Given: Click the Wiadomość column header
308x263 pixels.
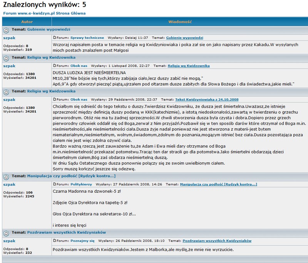Looking at the screenshot, I should tap(180, 22).
